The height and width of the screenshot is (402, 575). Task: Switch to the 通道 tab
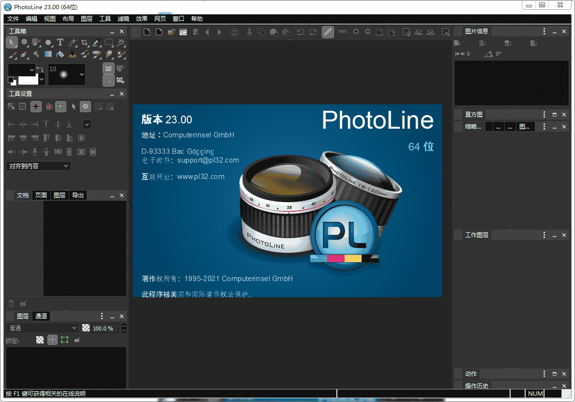click(41, 316)
